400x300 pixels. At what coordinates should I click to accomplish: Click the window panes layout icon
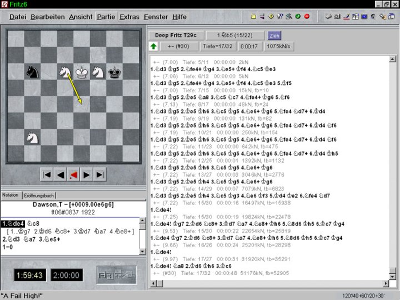[355, 17]
